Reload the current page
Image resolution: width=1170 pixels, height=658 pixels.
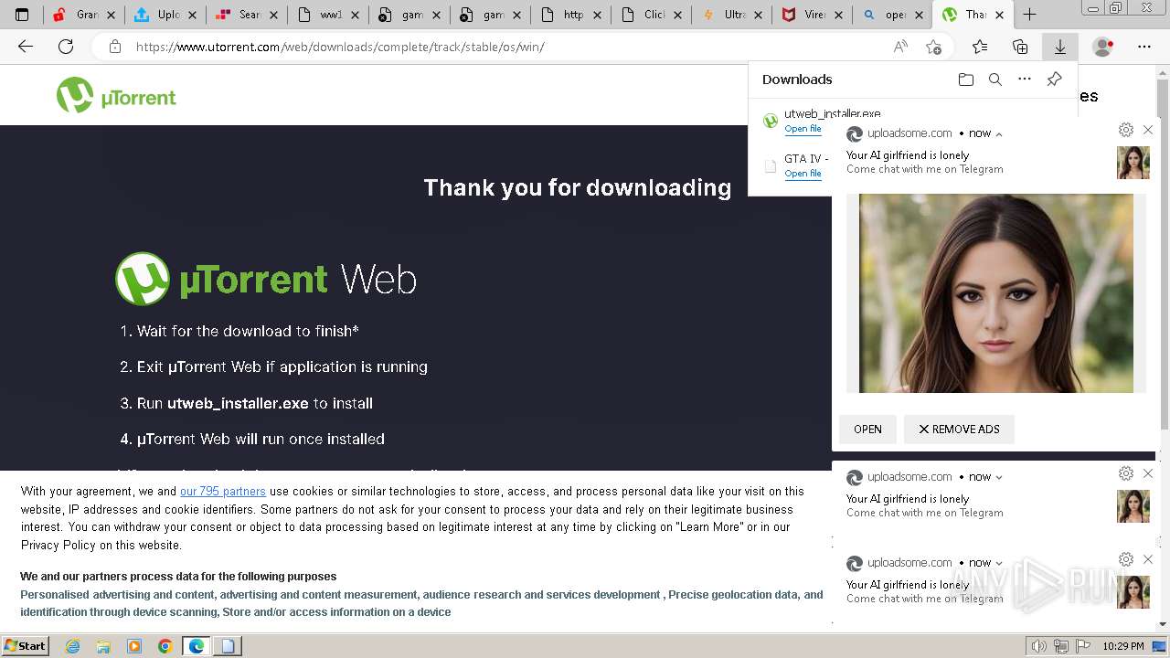(66, 47)
